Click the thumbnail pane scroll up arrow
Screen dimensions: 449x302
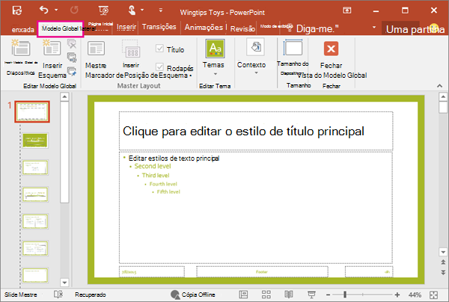tap(64, 97)
